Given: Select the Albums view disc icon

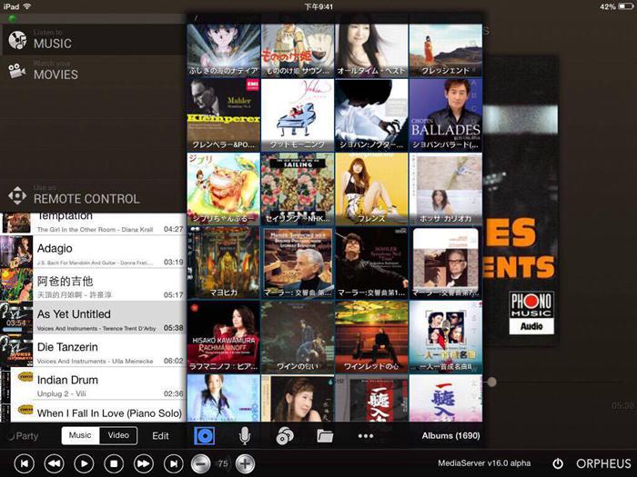Looking at the screenshot, I should [205, 436].
